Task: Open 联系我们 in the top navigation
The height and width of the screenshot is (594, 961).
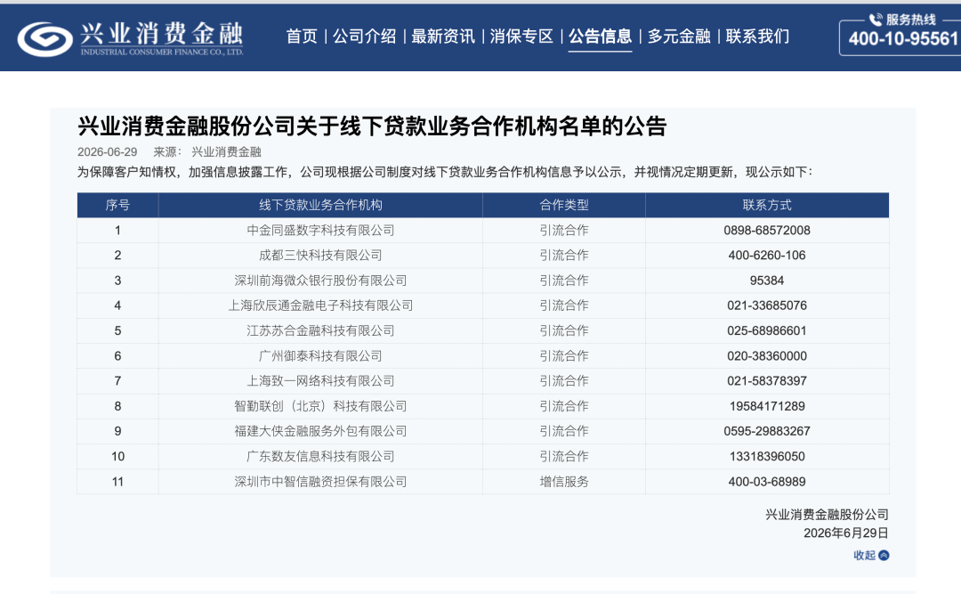Action: pyautogui.click(x=757, y=37)
